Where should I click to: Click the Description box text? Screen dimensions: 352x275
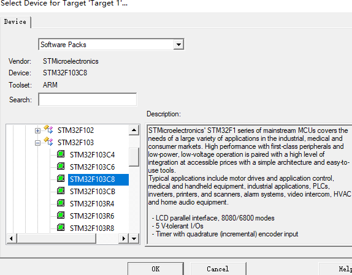point(249,185)
